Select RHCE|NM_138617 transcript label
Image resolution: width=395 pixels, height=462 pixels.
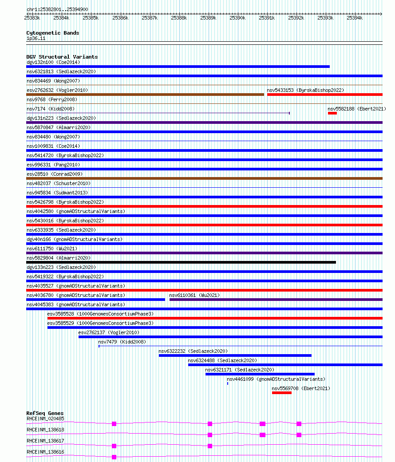[x=45, y=441]
